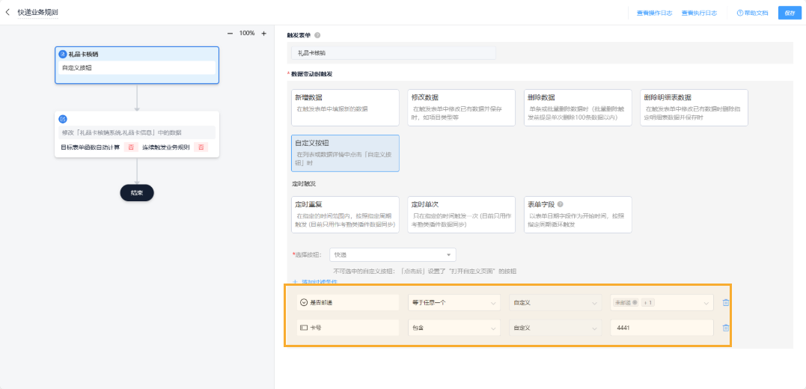
Task: Open the 包含 operator dropdown
Action: click(454, 328)
